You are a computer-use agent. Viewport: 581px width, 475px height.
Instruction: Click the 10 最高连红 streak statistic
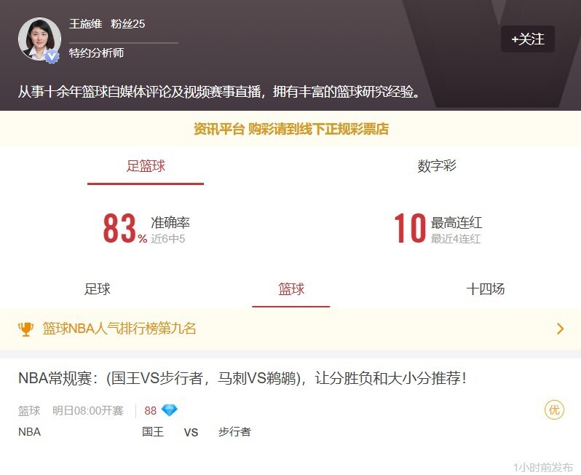(x=438, y=228)
